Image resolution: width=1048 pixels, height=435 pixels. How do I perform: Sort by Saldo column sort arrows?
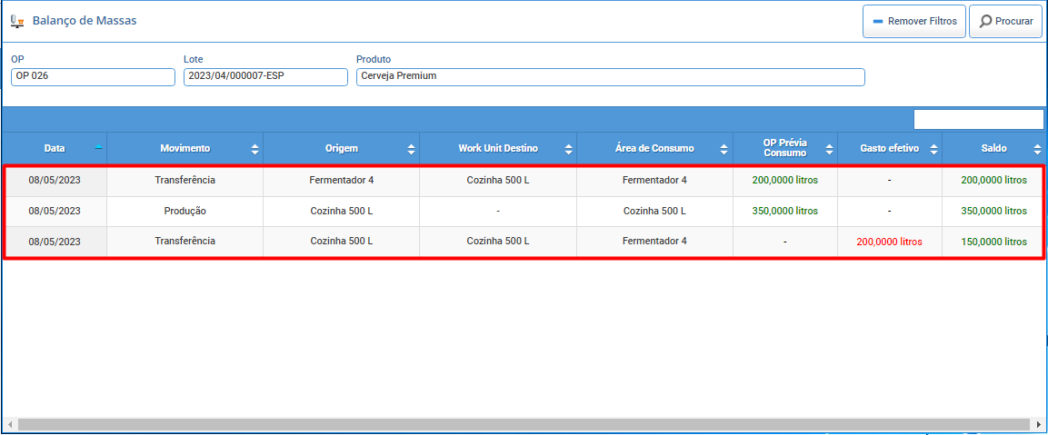pos(1037,148)
